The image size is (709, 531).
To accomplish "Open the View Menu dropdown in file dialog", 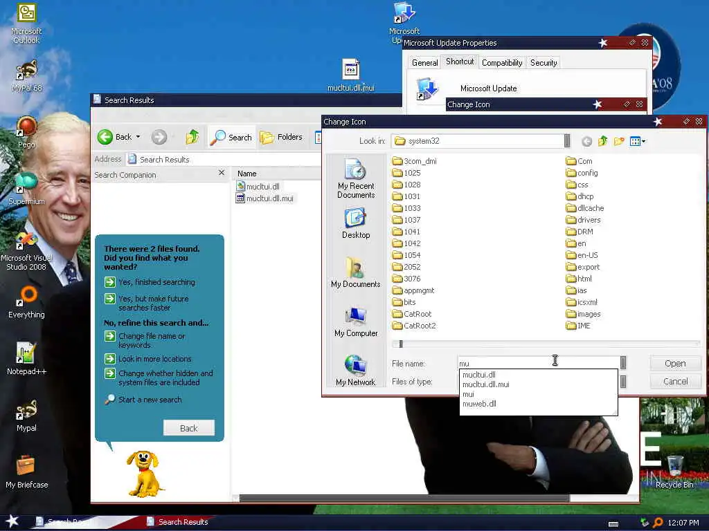I will click(638, 141).
